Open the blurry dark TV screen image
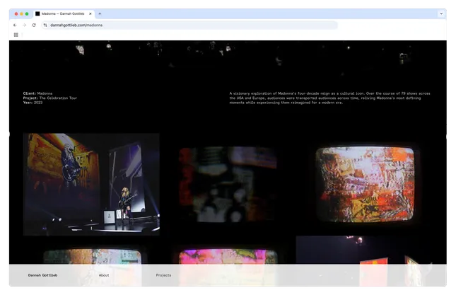This screenshot has width=456, height=295. click(x=228, y=185)
